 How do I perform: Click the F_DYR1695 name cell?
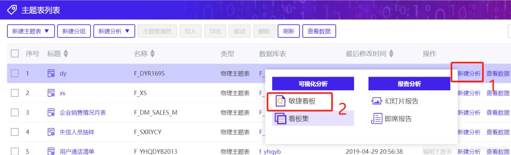[149, 73]
